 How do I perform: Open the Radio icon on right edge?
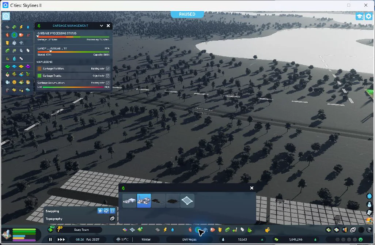[x=369, y=220]
